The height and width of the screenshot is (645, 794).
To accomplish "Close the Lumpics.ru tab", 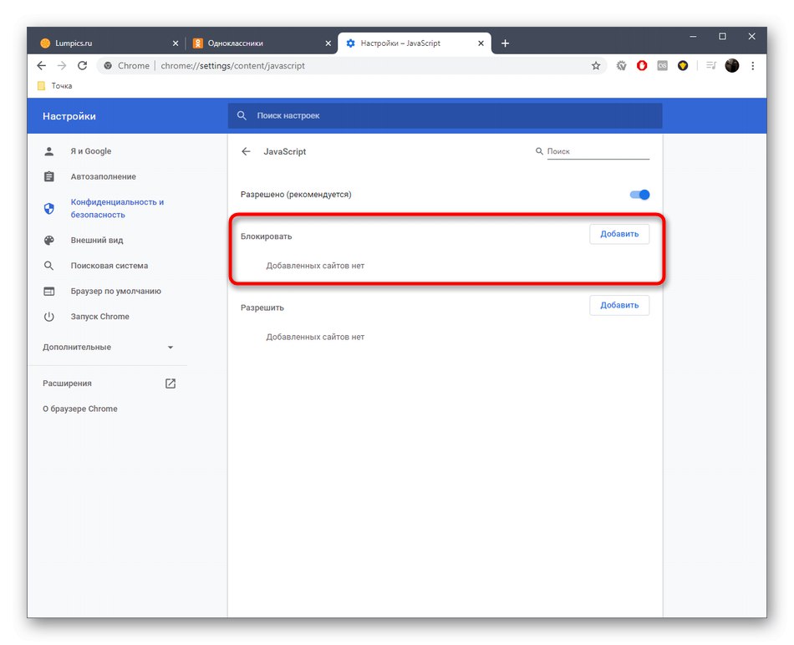I will tap(176, 43).
